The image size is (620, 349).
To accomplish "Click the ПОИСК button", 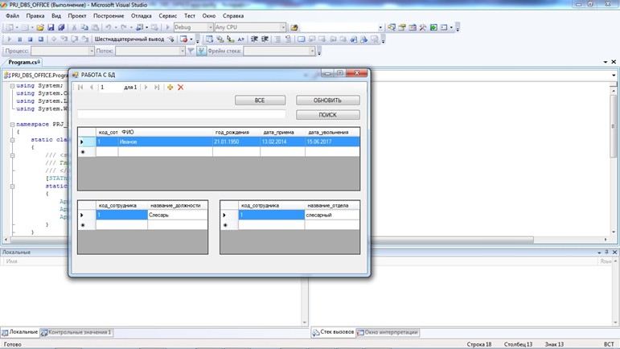I will pyautogui.click(x=328, y=115).
